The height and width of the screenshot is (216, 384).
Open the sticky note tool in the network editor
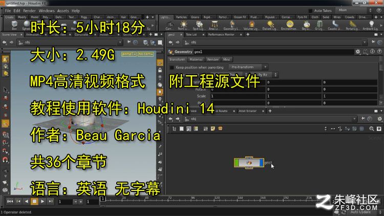[x=213, y=128]
